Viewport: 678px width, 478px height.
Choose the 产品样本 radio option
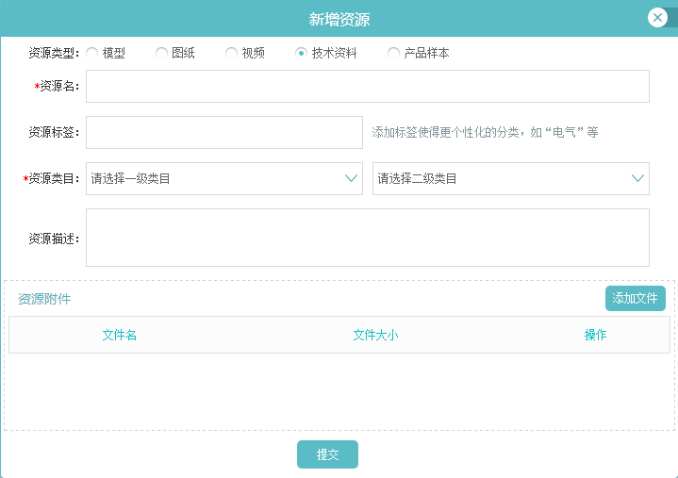pos(393,53)
